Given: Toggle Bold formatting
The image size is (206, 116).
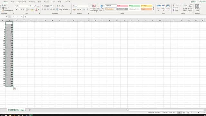Looking at the screenshot, I should [x=16, y=10].
